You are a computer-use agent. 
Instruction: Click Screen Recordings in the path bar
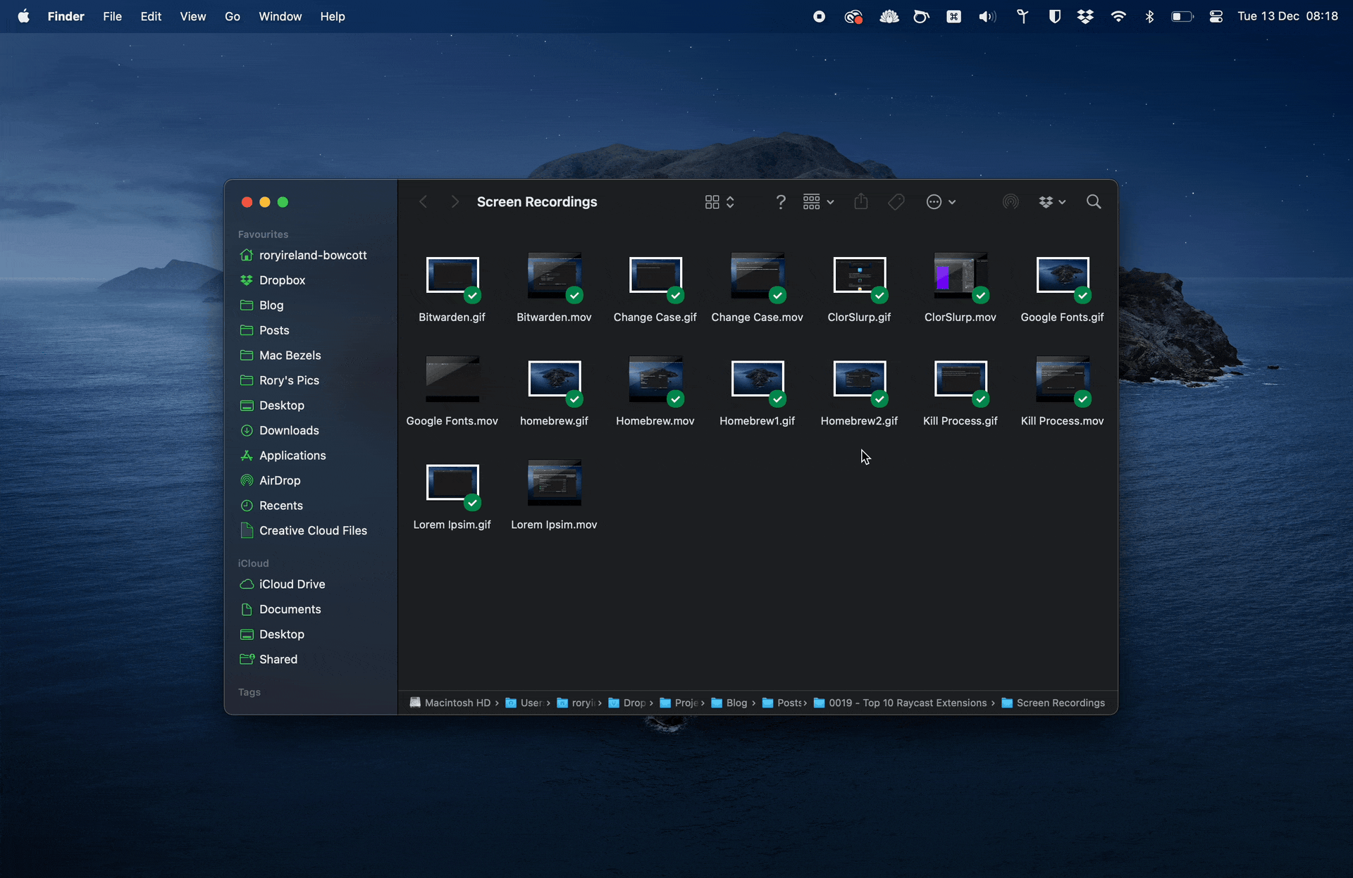point(1053,703)
